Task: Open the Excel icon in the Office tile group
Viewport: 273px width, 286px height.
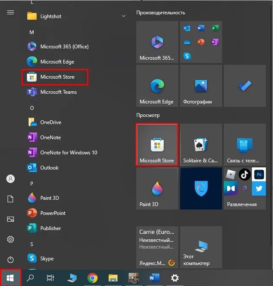Action: click(x=215, y=28)
